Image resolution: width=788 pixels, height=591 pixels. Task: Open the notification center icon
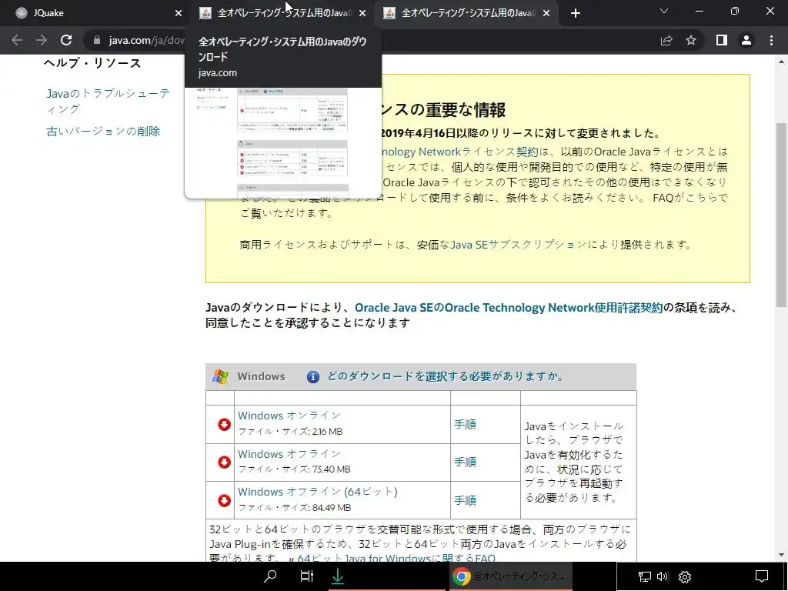point(762,576)
